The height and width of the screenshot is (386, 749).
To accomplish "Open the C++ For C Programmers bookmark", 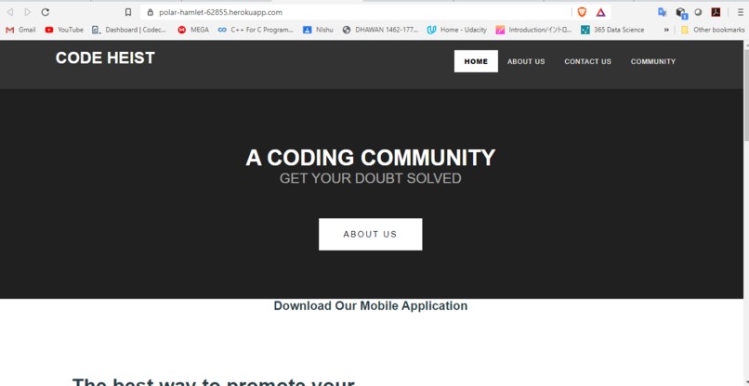I will coord(256,30).
